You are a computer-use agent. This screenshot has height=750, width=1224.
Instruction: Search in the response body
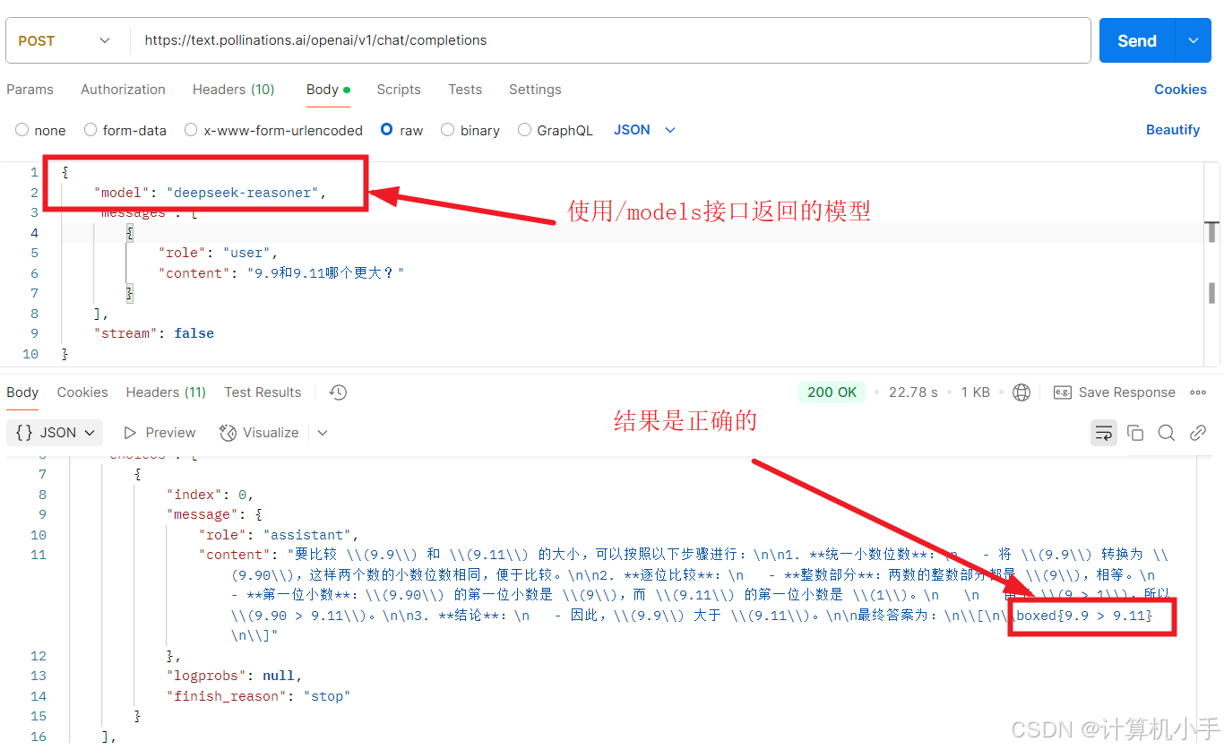coord(1166,433)
